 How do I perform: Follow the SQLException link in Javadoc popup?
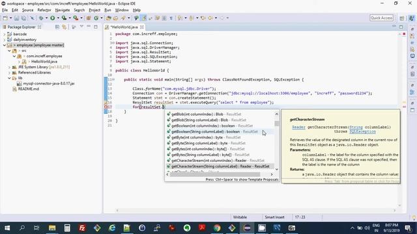tap(362, 131)
